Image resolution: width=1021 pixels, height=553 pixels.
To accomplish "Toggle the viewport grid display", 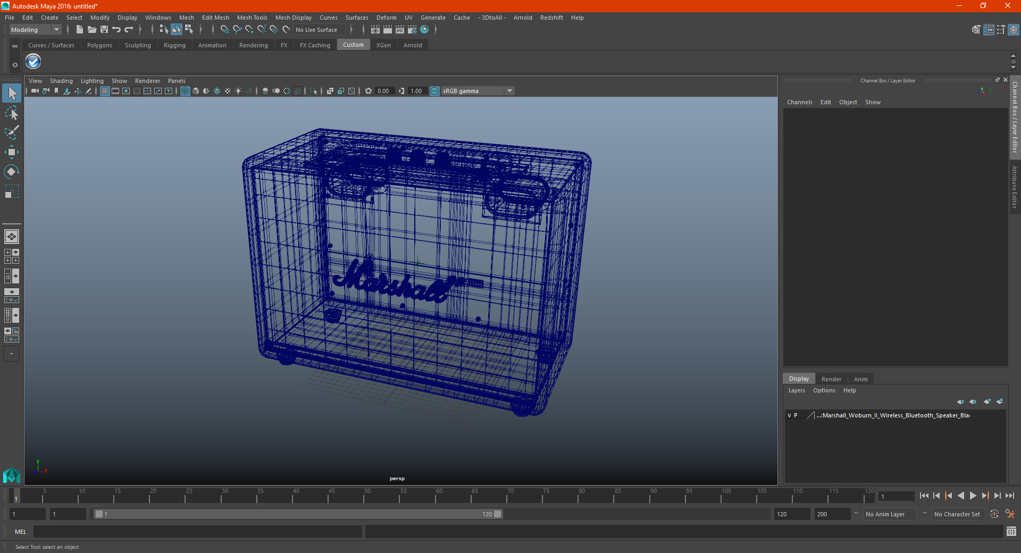I will [x=105, y=91].
